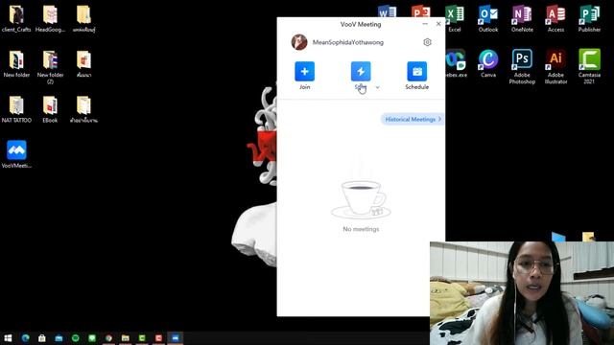Viewport: 614px width, 345px height.
Task: Select the first New folder on desktop
Action: point(16,64)
